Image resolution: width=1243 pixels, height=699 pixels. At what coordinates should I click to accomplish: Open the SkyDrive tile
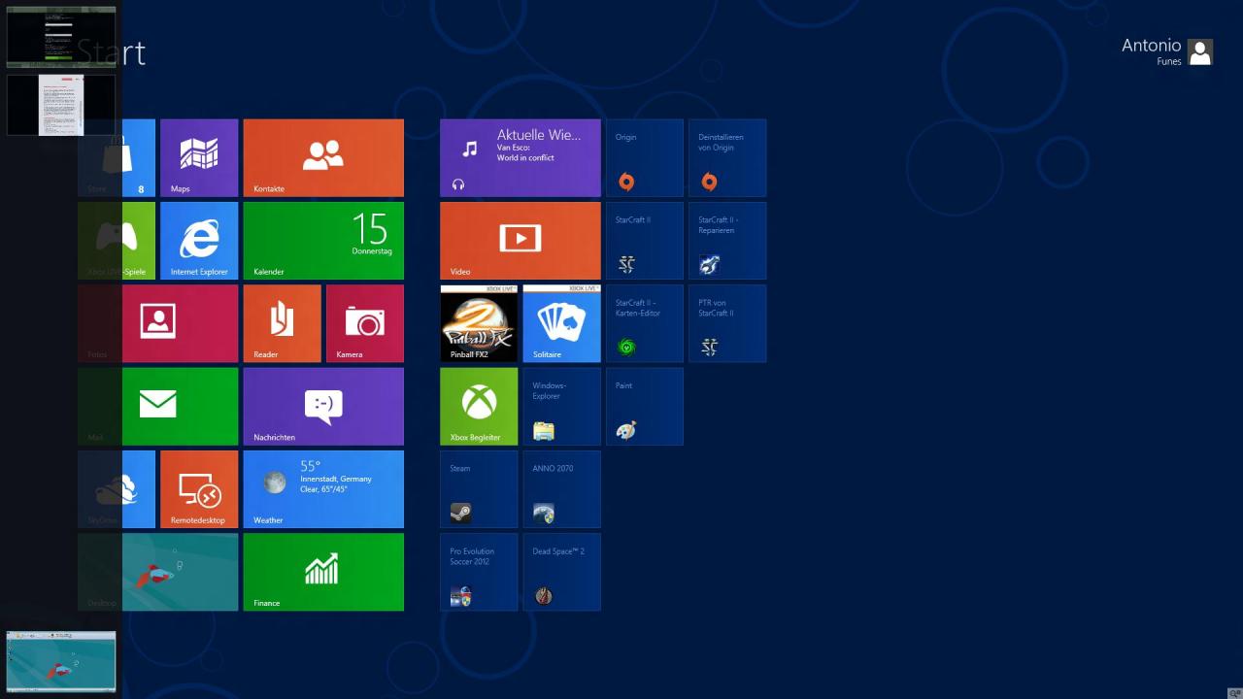[x=117, y=489]
